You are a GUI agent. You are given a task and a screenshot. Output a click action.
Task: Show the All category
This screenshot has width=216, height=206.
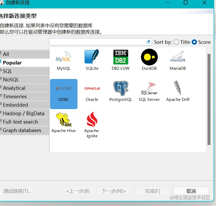(25, 54)
